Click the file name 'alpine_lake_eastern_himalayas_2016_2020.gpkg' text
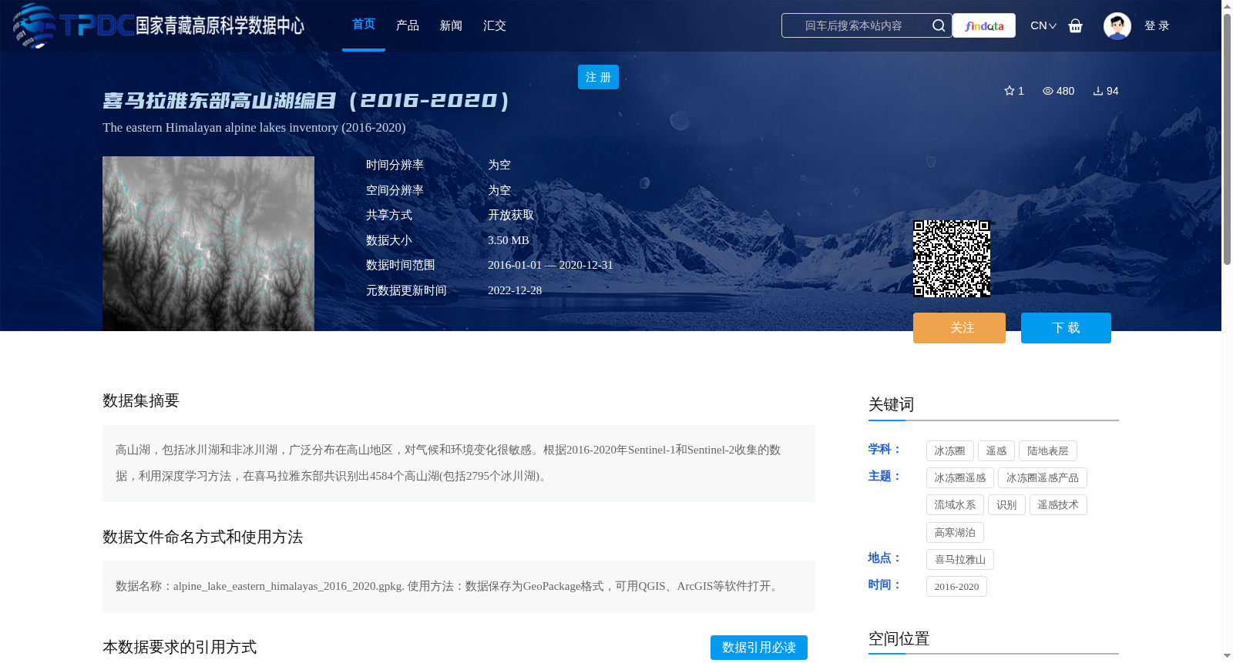Screen dimensions: 1233x663 pos(288,586)
